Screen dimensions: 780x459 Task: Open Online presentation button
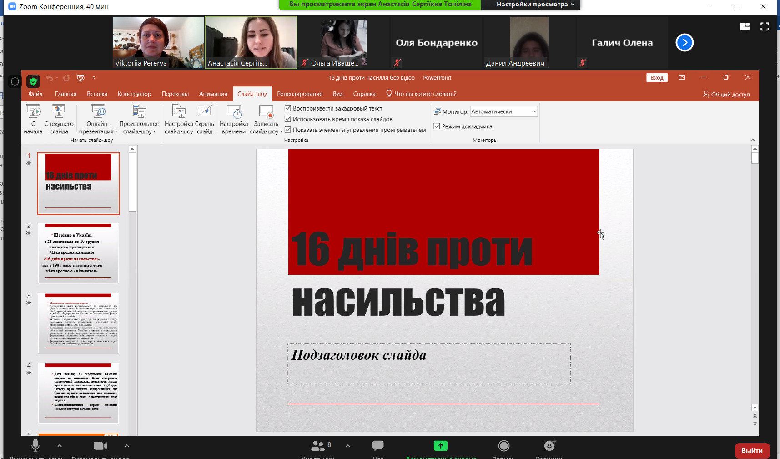(98, 120)
